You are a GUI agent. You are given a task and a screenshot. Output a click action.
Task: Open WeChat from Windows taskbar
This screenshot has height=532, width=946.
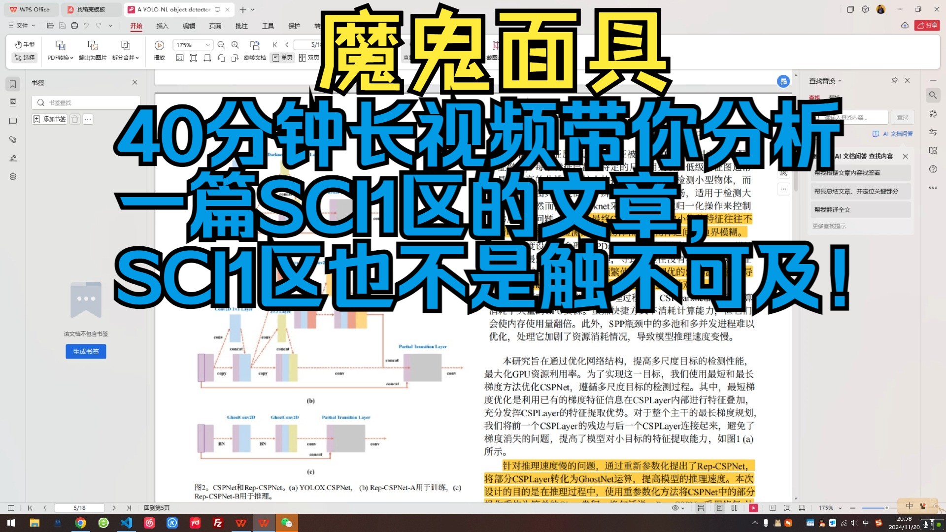[x=287, y=523]
